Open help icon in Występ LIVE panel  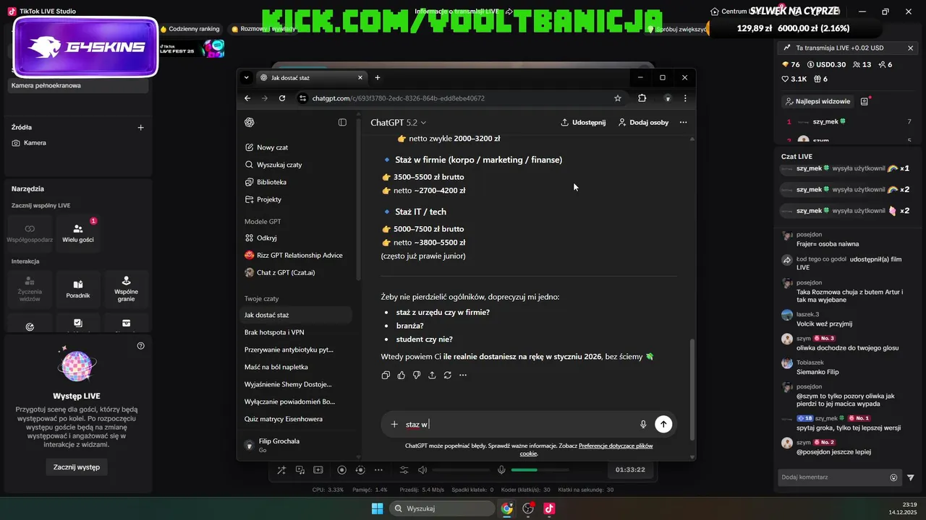[x=140, y=346]
